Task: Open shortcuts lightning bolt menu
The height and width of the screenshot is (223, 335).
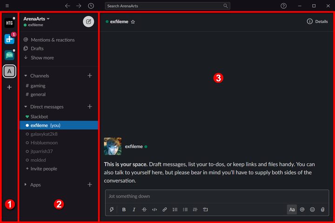Action: tap(112, 209)
